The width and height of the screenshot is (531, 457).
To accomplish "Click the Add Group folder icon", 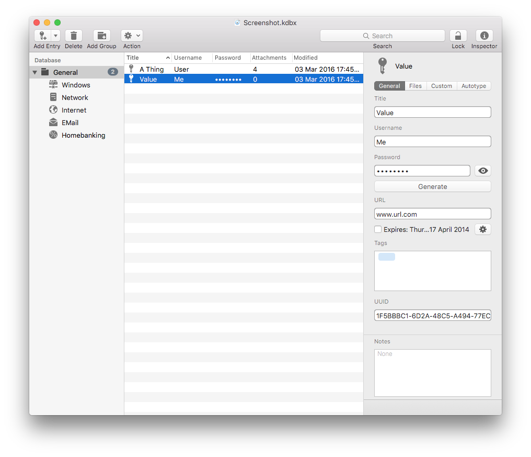I will 101,36.
